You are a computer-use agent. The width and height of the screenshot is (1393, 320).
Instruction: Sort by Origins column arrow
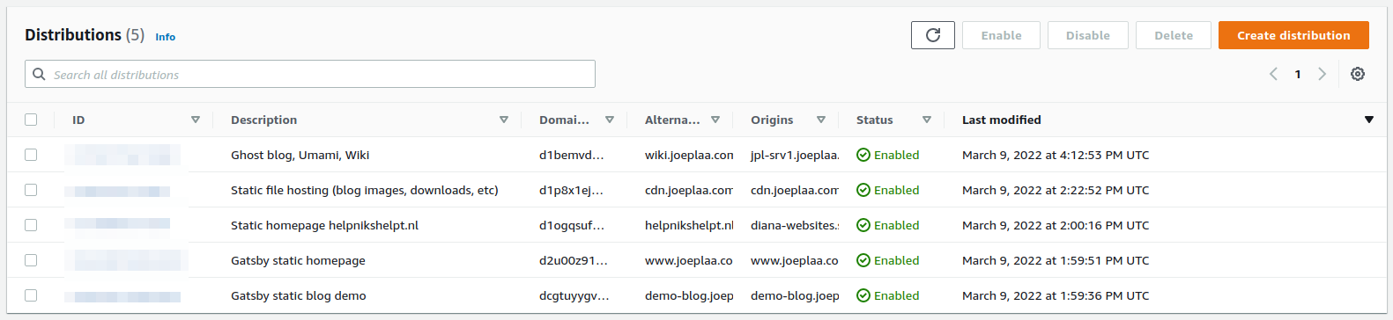coord(821,120)
